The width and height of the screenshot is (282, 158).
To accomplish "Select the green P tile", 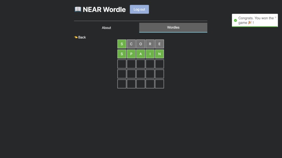I will click(131, 54).
